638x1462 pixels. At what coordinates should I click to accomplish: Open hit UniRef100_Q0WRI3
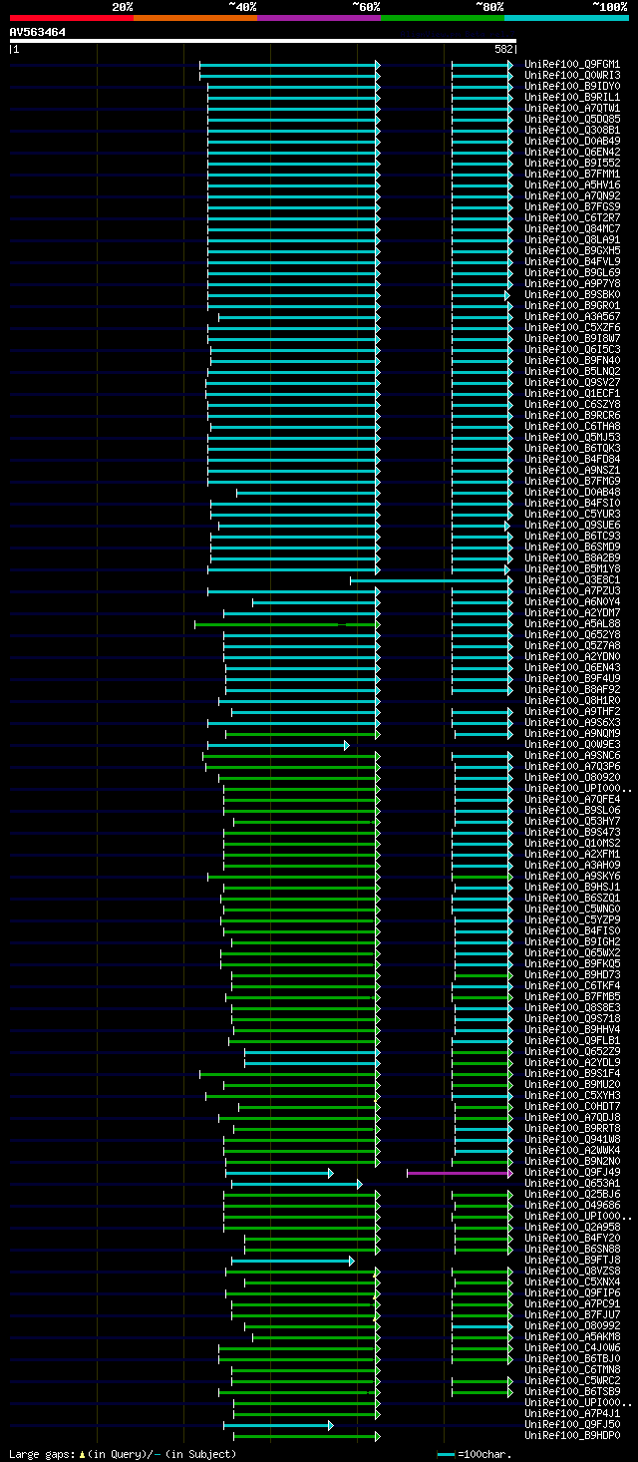coord(572,76)
